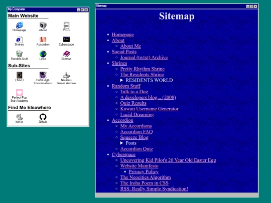Follow the About link in Sitemap
Screen dimensions: 271x203
pos(118,40)
